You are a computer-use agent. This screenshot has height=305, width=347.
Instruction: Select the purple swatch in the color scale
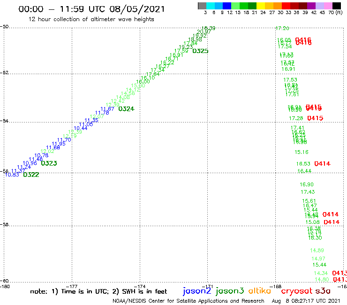(311, 6)
